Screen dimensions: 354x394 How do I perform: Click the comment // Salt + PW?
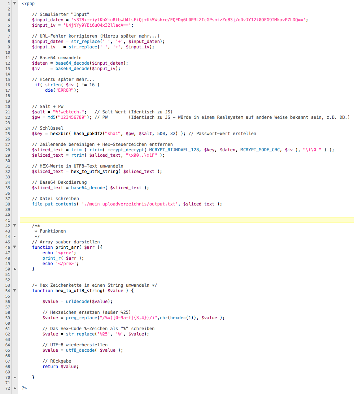coord(48,107)
